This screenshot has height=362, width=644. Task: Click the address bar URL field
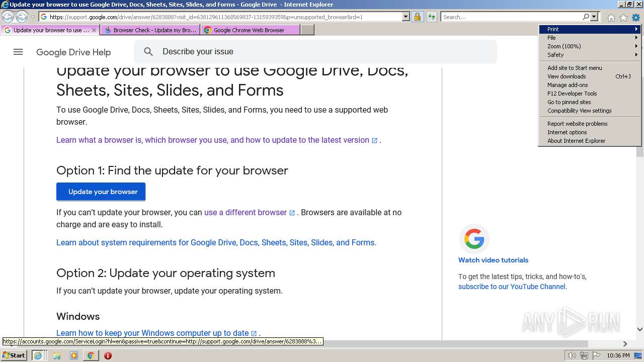[x=225, y=17]
